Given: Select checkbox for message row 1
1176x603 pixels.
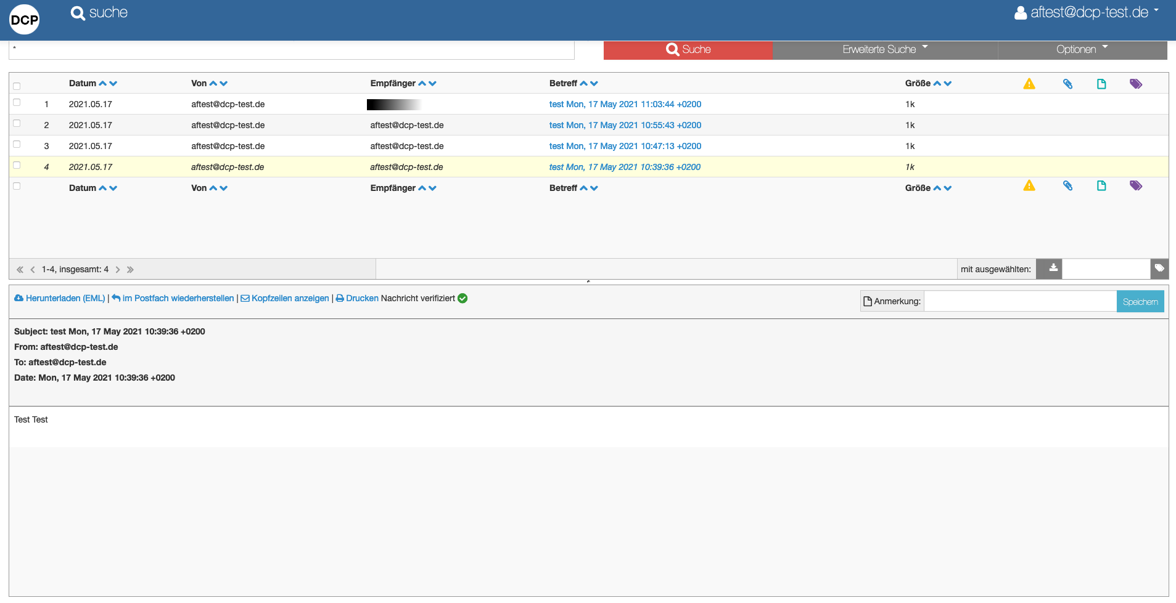Looking at the screenshot, I should pyautogui.click(x=17, y=103).
